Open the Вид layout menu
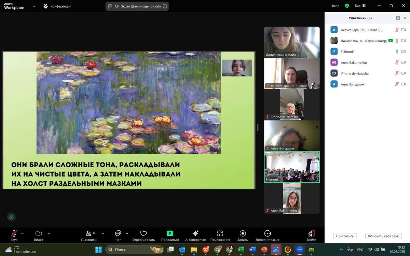Viewport: 410px width, 256px height. (x=360, y=6)
